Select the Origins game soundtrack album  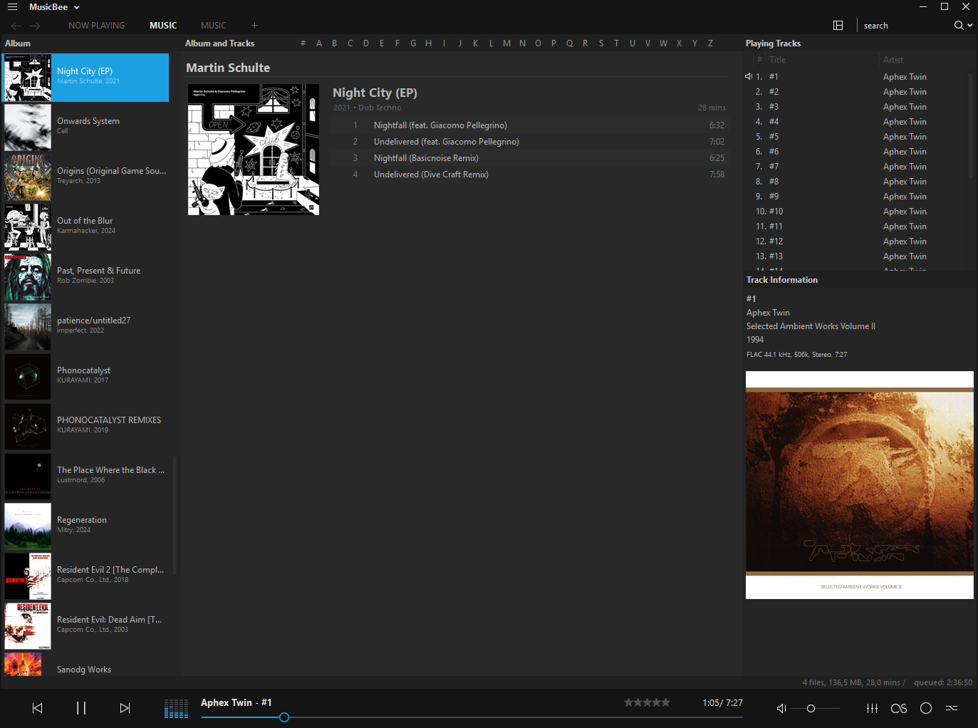point(85,177)
